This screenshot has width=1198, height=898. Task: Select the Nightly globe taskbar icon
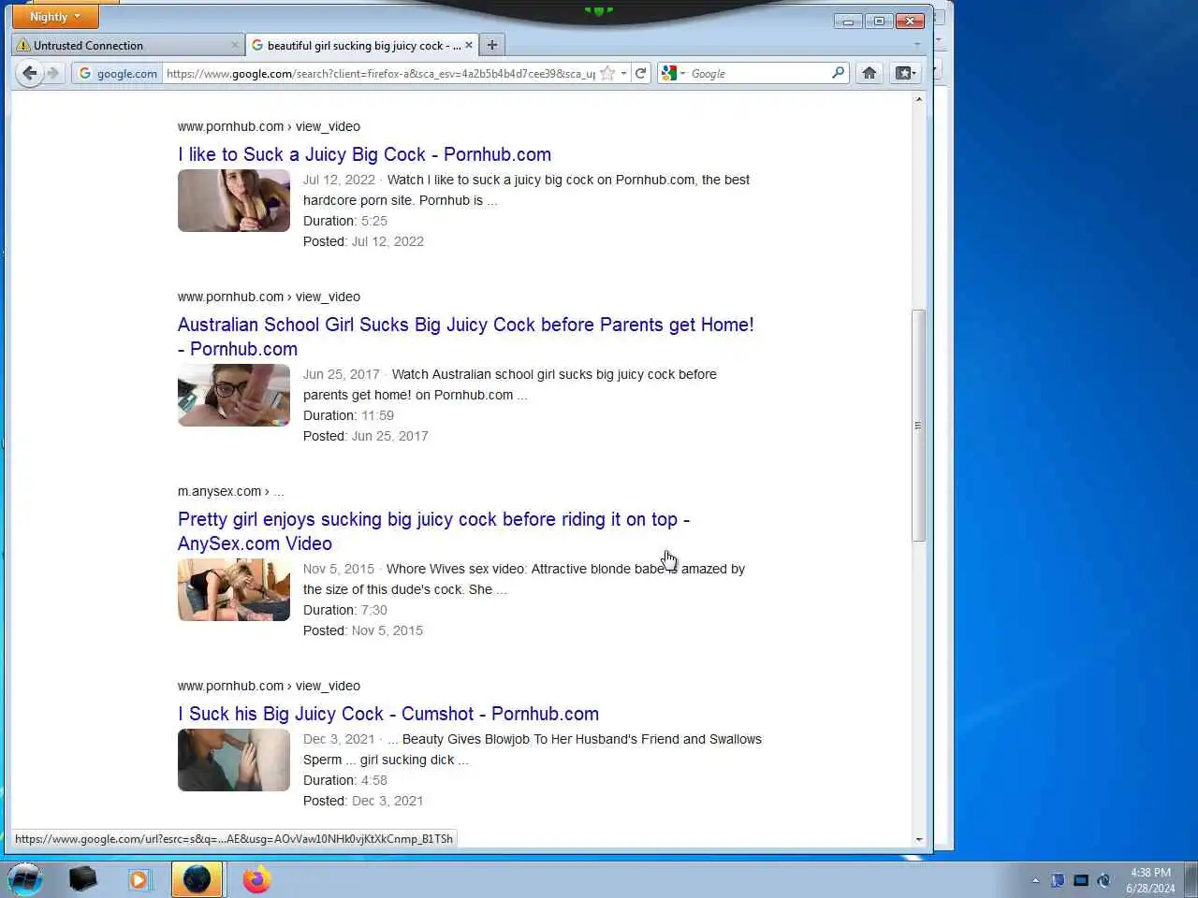pos(197,879)
